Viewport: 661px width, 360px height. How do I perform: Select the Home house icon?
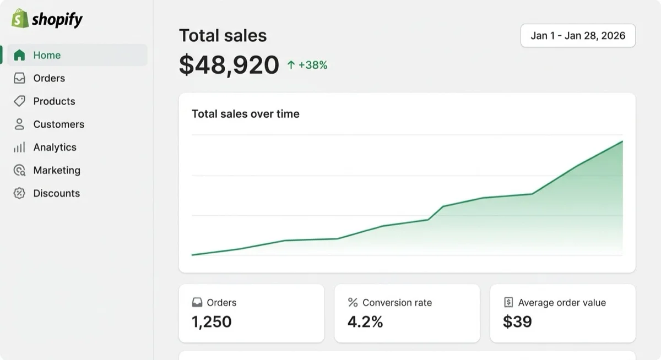[x=19, y=55]
